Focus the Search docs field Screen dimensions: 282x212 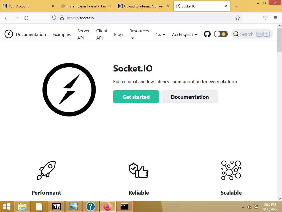[252, 34]
